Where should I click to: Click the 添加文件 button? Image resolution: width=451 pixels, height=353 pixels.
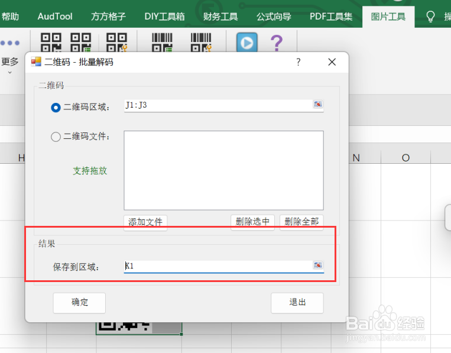[145, 222]
